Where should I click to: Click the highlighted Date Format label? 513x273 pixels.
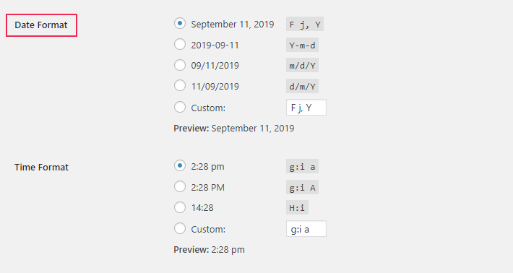pos(41,25)
